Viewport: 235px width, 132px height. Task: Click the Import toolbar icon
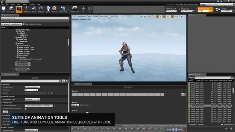(34, 9)
